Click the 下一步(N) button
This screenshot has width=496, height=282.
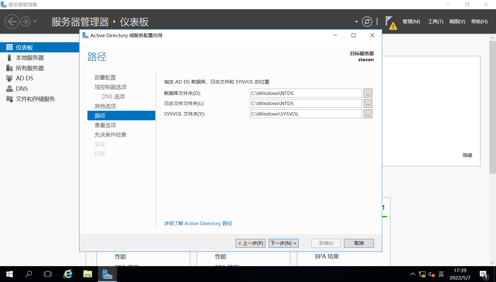[x=284, y=243]
